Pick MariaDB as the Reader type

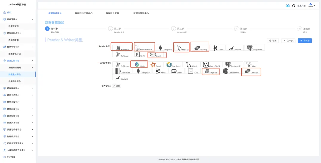235,48
